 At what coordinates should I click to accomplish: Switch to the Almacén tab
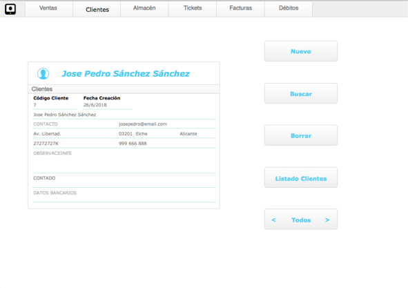pyautogui.click(x=144, y=8)
